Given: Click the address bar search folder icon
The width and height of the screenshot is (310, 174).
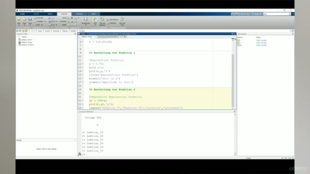Looking at the screenshot, I should pyautogui.click(x=293, y=31).
